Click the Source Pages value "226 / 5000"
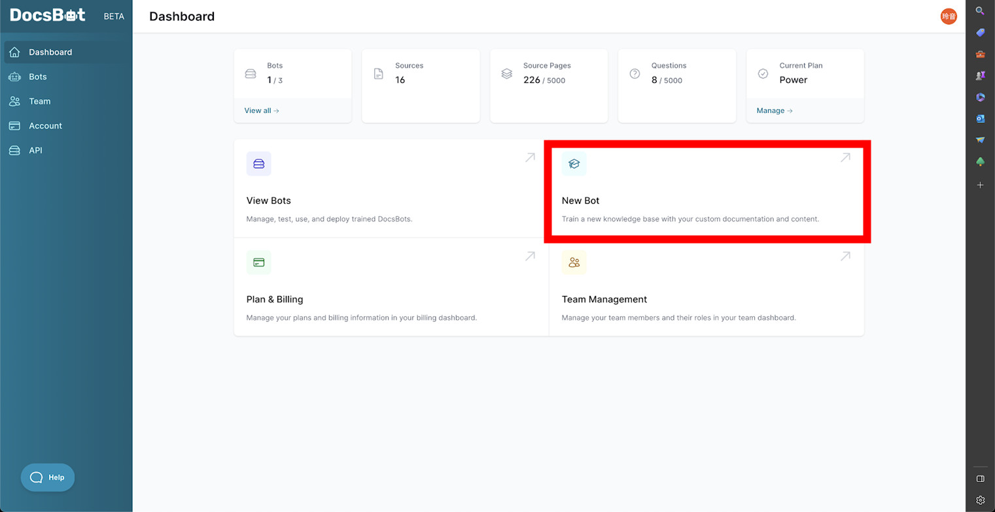 (x=544, y=80)
